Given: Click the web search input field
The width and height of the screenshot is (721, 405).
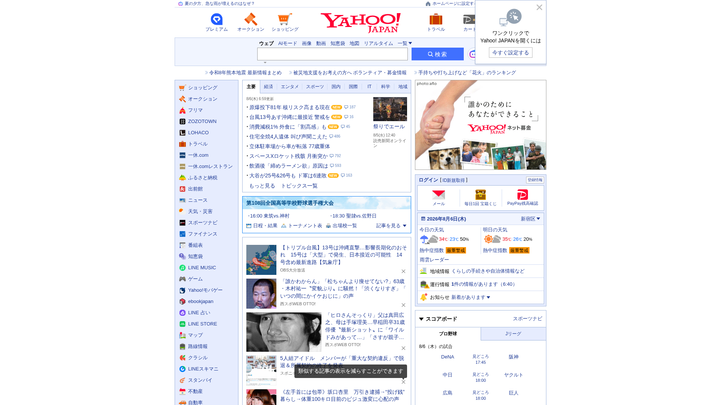Looking at the screenshot, I should coord(332,54).
